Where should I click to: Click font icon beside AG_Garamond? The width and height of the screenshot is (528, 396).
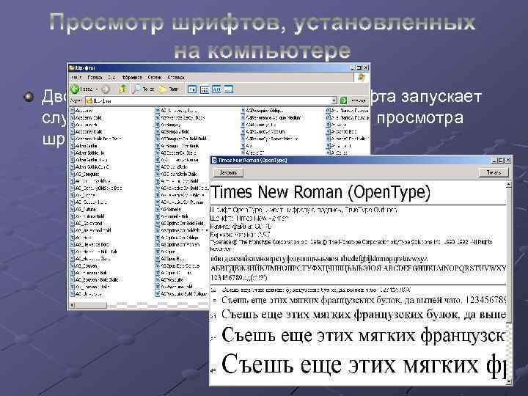point(72,223)
